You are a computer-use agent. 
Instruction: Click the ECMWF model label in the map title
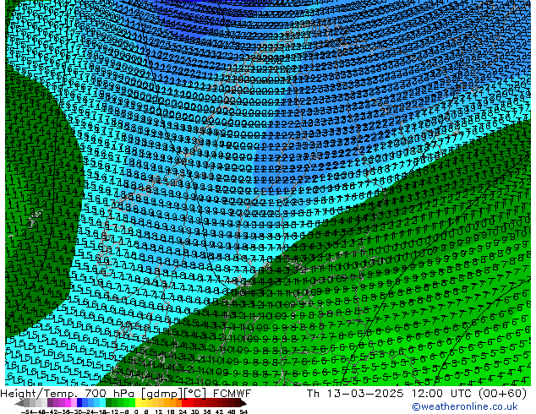click(232, 394)
